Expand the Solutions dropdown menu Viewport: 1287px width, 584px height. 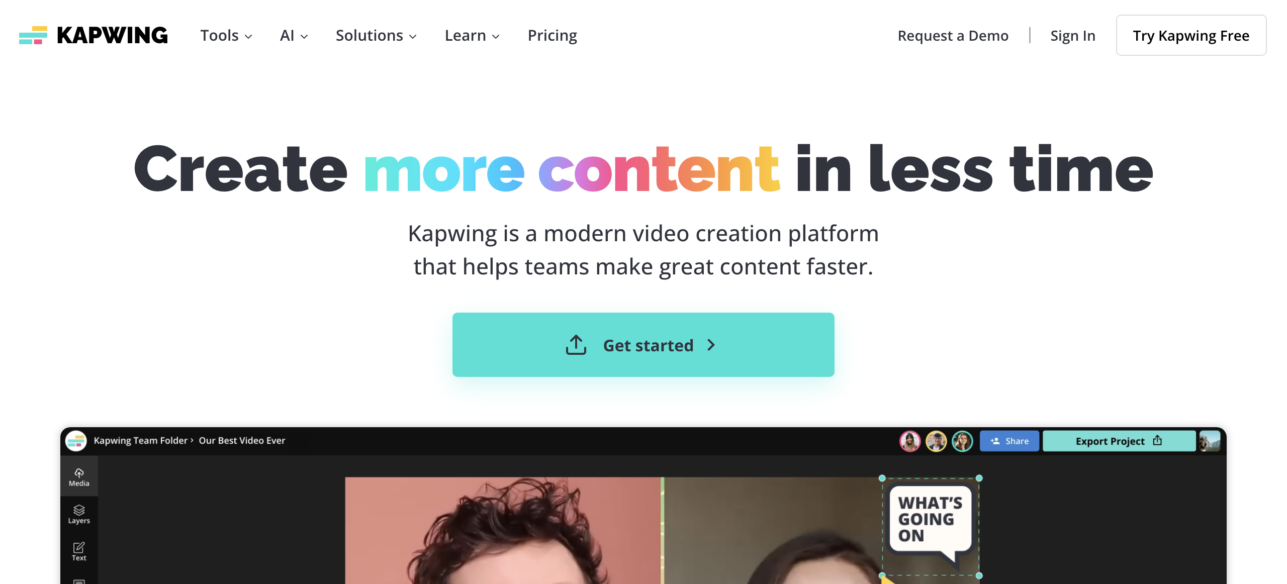(x=376, y=36)
